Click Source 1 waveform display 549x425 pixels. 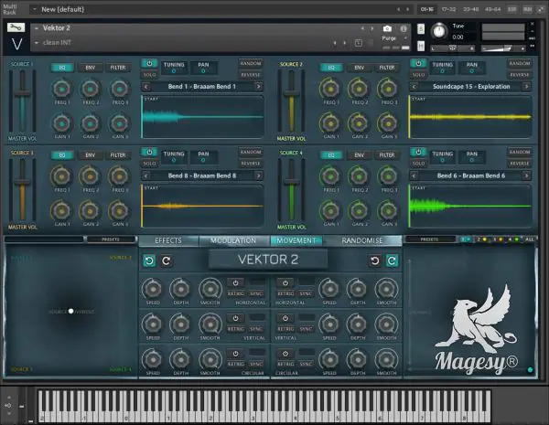click(x=202, y=117)
